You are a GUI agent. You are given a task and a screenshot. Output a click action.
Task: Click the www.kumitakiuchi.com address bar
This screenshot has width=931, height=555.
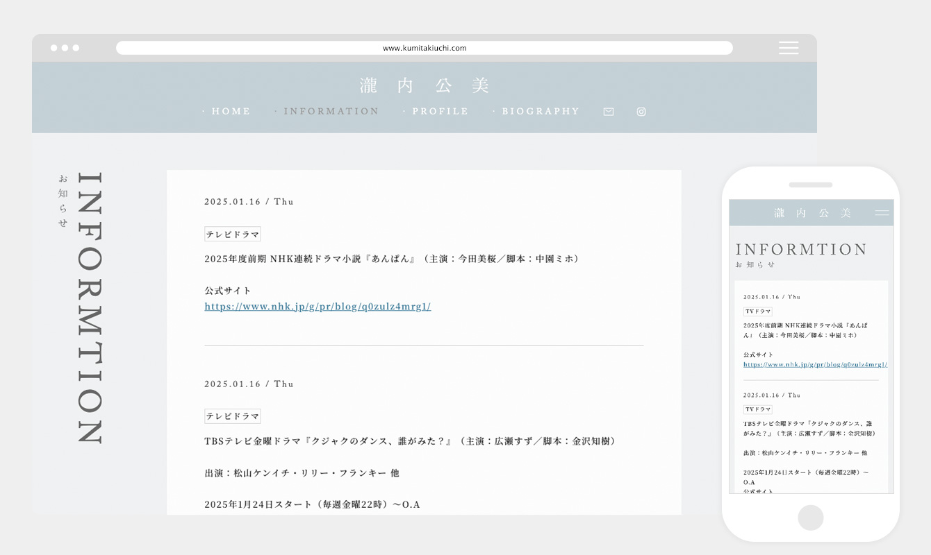(424, 48)
